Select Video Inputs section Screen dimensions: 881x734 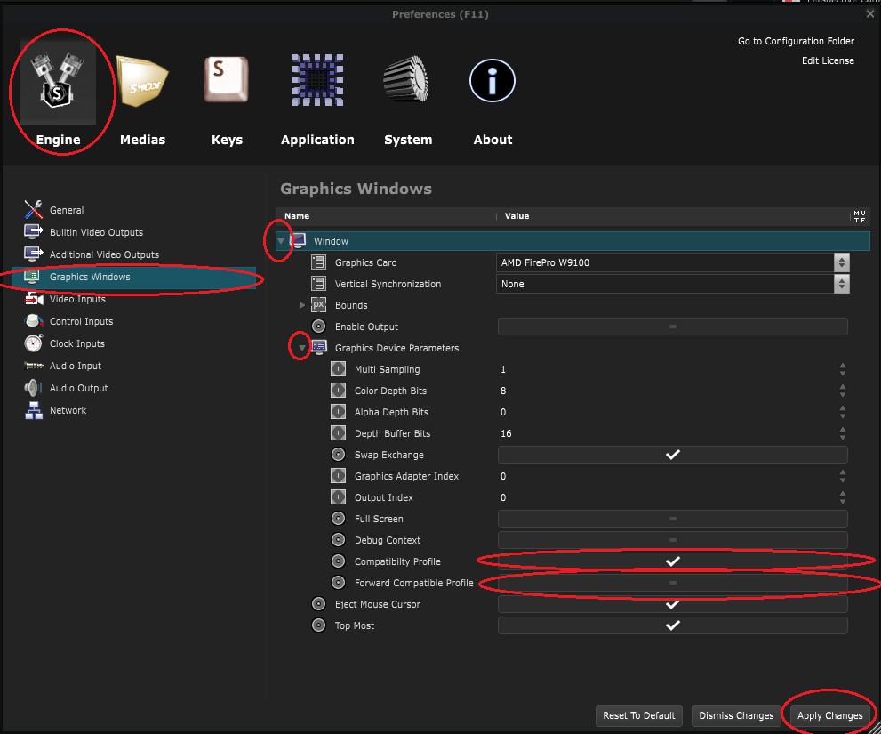tap(77, 299)
